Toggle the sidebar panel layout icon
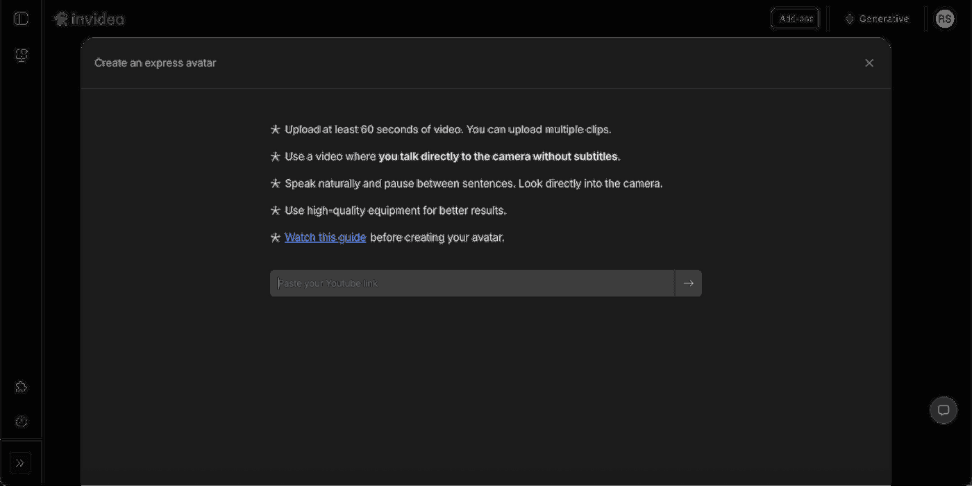Viewport: 972px width, 486px height. (x=22, y=19)
